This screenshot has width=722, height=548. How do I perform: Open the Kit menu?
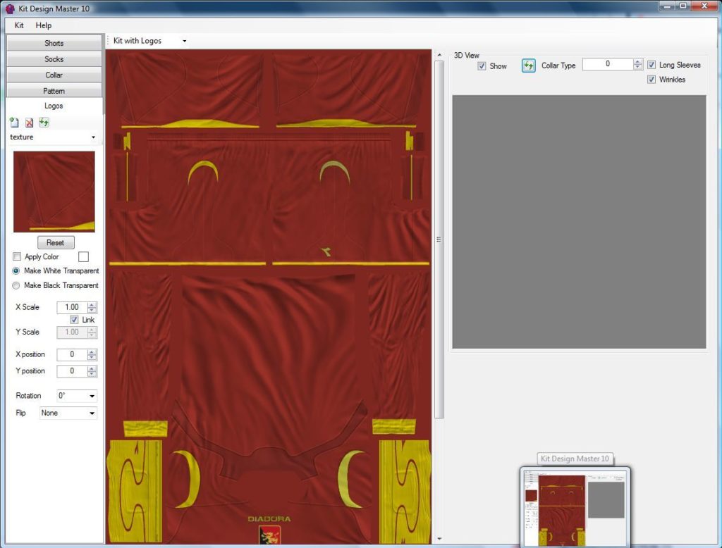19,25
